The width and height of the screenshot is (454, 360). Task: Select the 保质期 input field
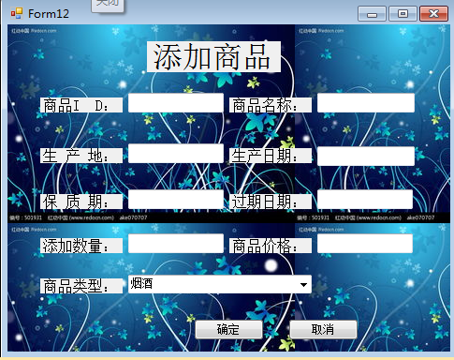click(x=176, y=200)
